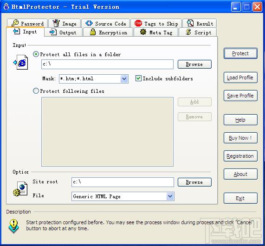Open the Tags to Skip tab
This screenshot has width=265, height=246.
(156, 23)
